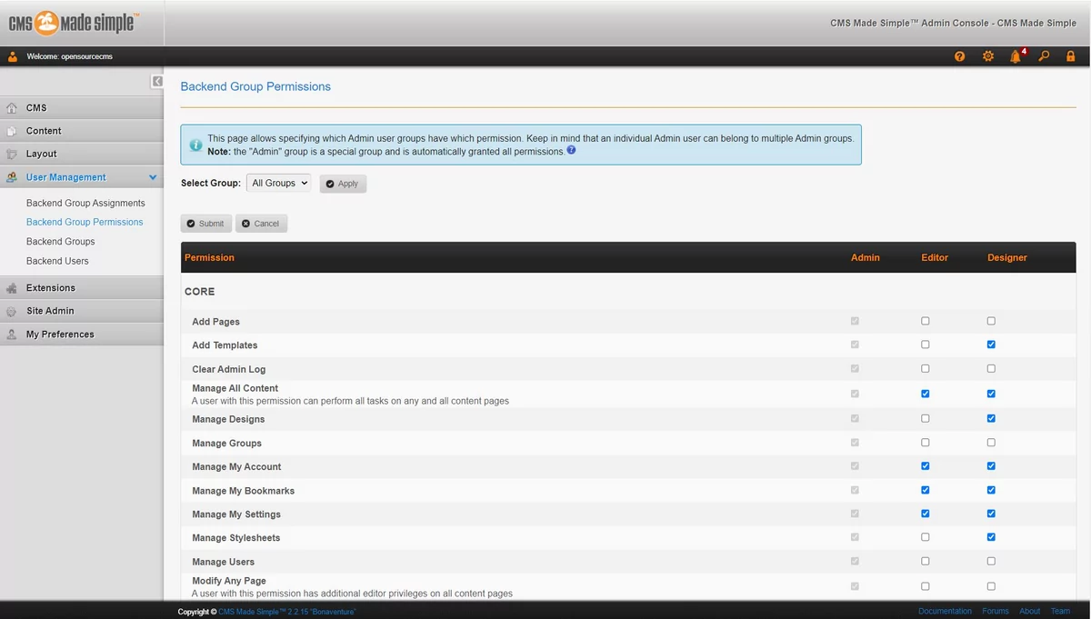Click the Cancel button

[x=262, y=224]
